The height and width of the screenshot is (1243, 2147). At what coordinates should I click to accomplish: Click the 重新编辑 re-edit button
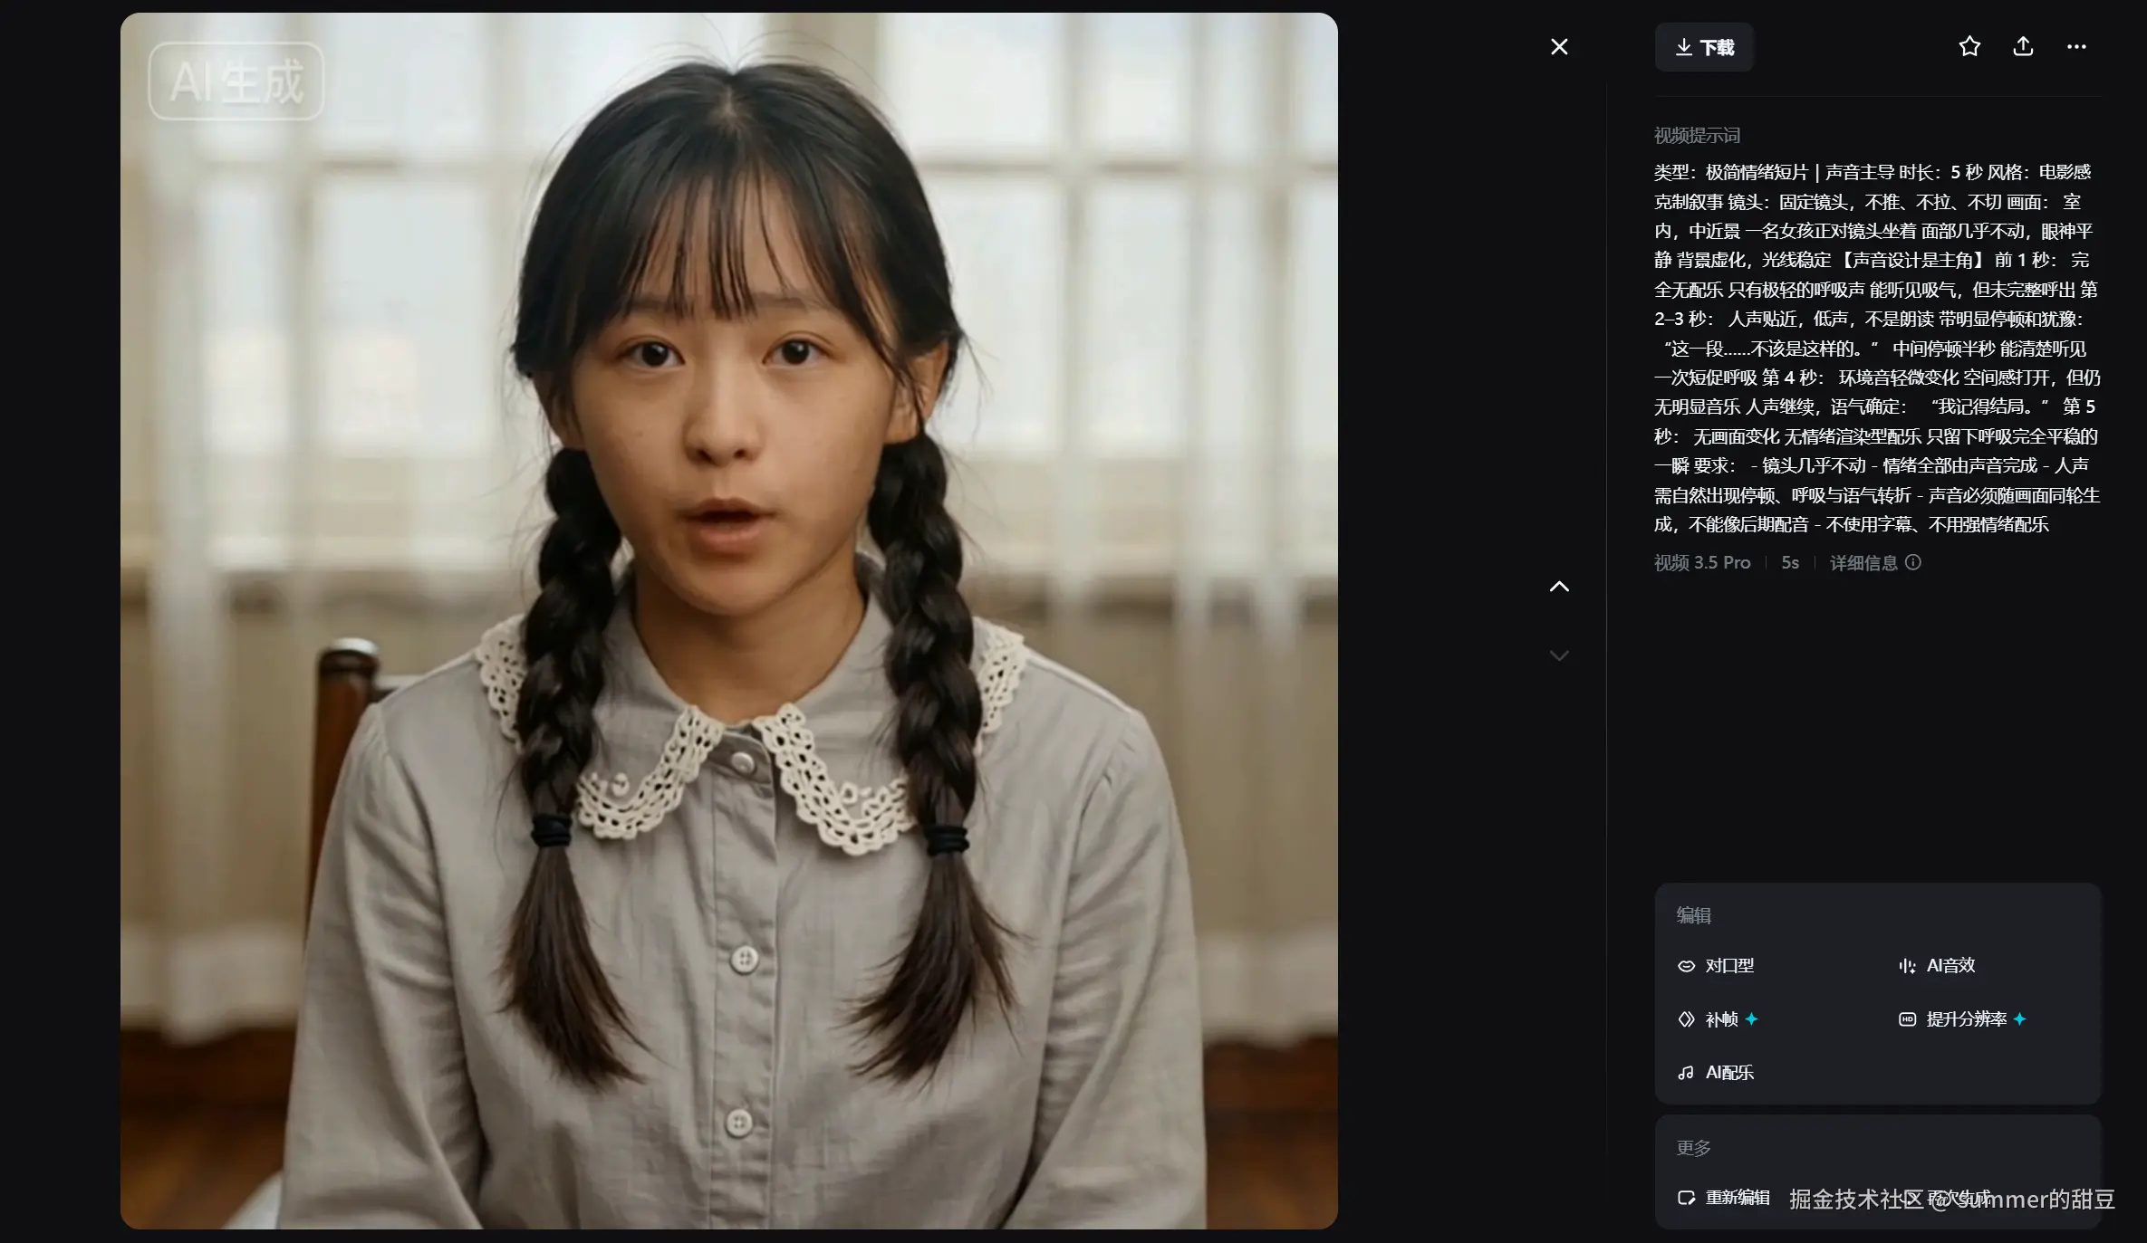[1724, 1198]
